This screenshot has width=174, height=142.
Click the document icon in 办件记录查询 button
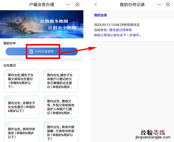[31, 51]
